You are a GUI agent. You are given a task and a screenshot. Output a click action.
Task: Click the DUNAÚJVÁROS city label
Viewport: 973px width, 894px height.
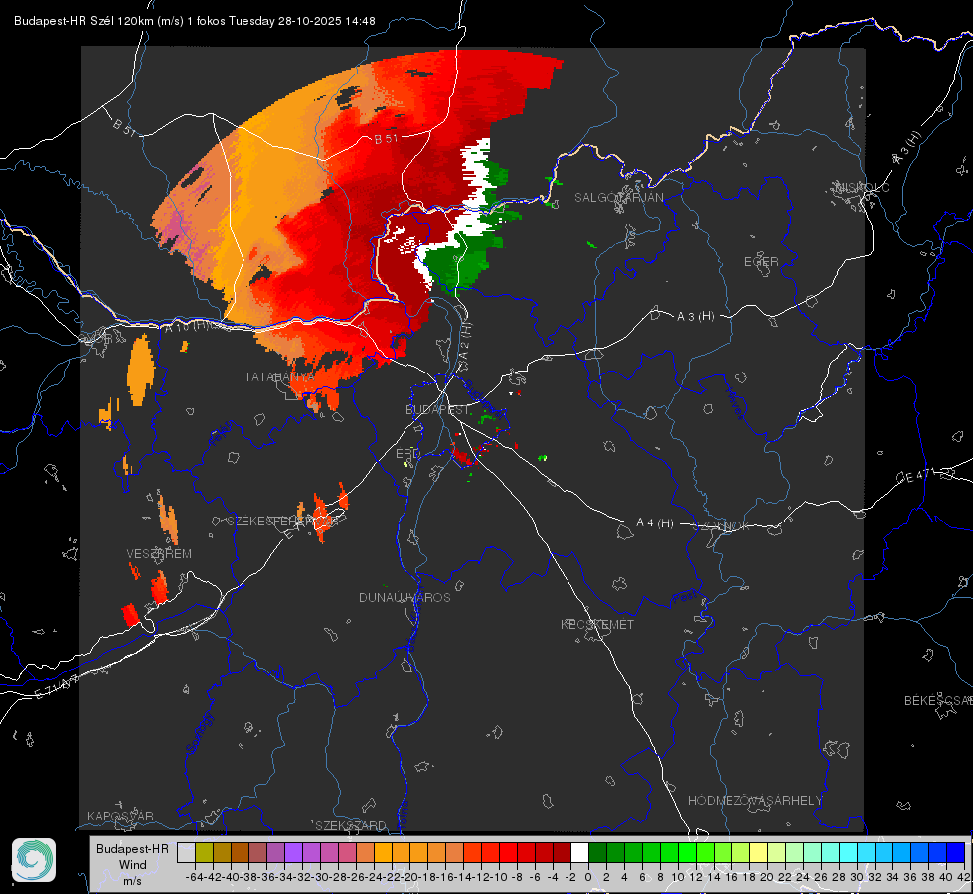[405, 597]
